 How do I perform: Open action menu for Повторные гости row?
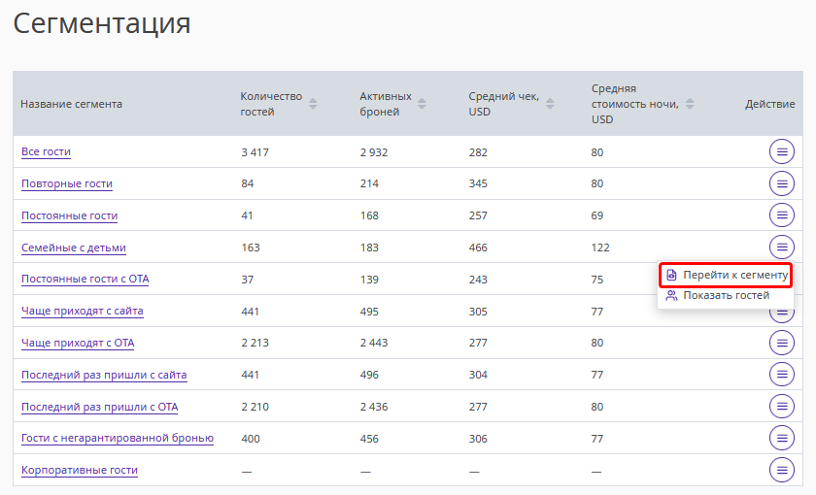point(782,183)
